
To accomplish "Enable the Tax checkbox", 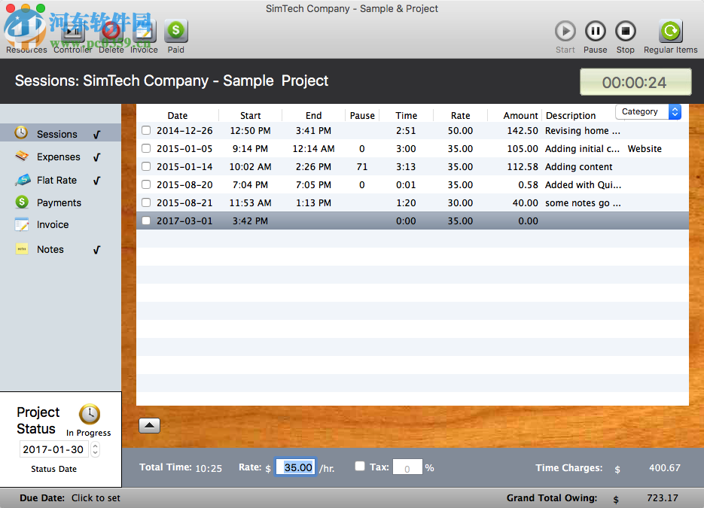I will click(360, 467).
